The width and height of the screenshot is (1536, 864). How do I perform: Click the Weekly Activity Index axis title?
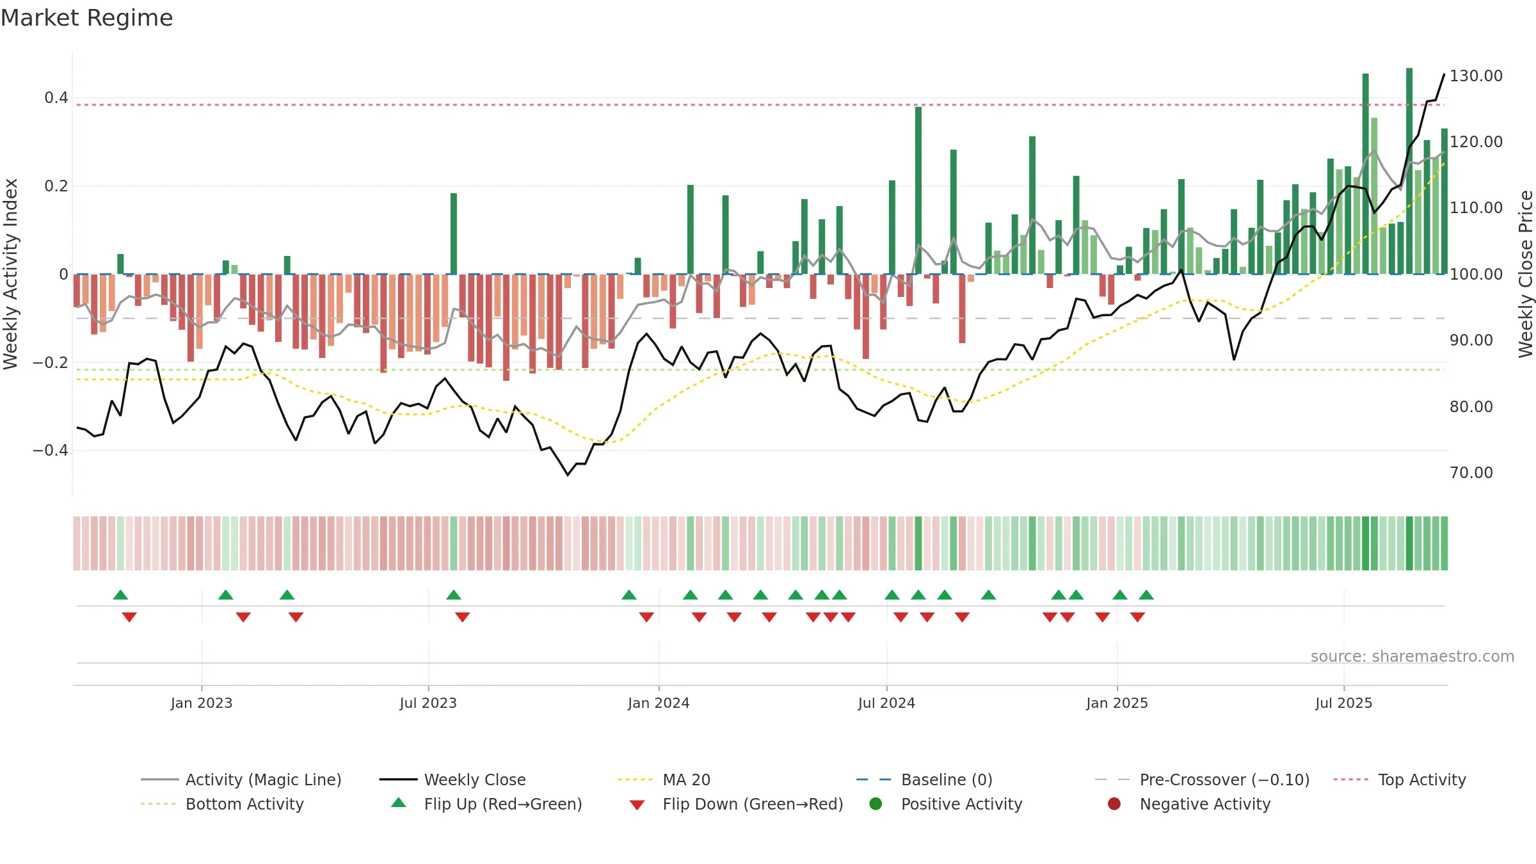point(10,274)
